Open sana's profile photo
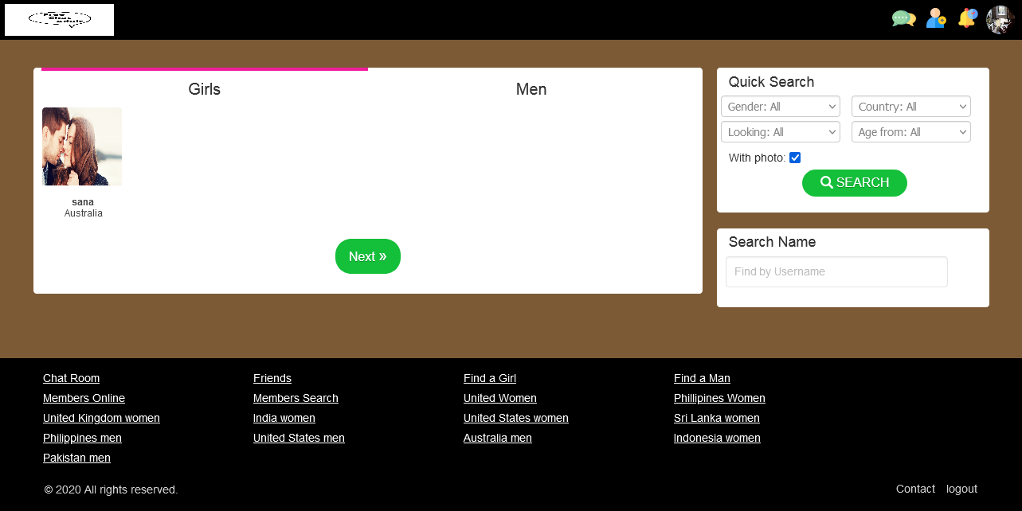Image resolution: width=1022 pixels, height=511 pixels. 82,146
